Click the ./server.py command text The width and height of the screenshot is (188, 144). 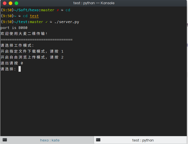tap(67, 22)
